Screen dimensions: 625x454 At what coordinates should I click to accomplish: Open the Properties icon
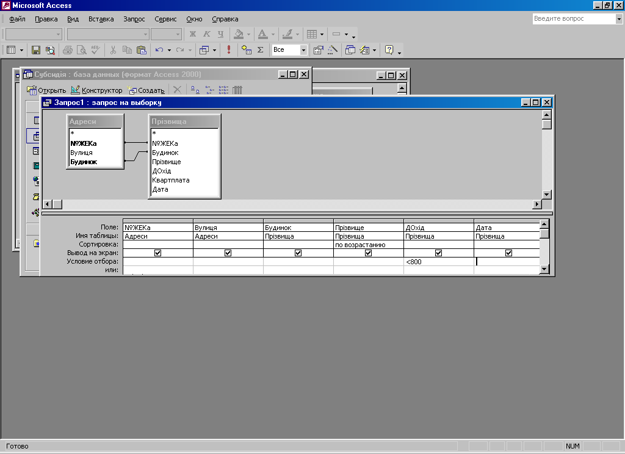(x=318, y=50)
